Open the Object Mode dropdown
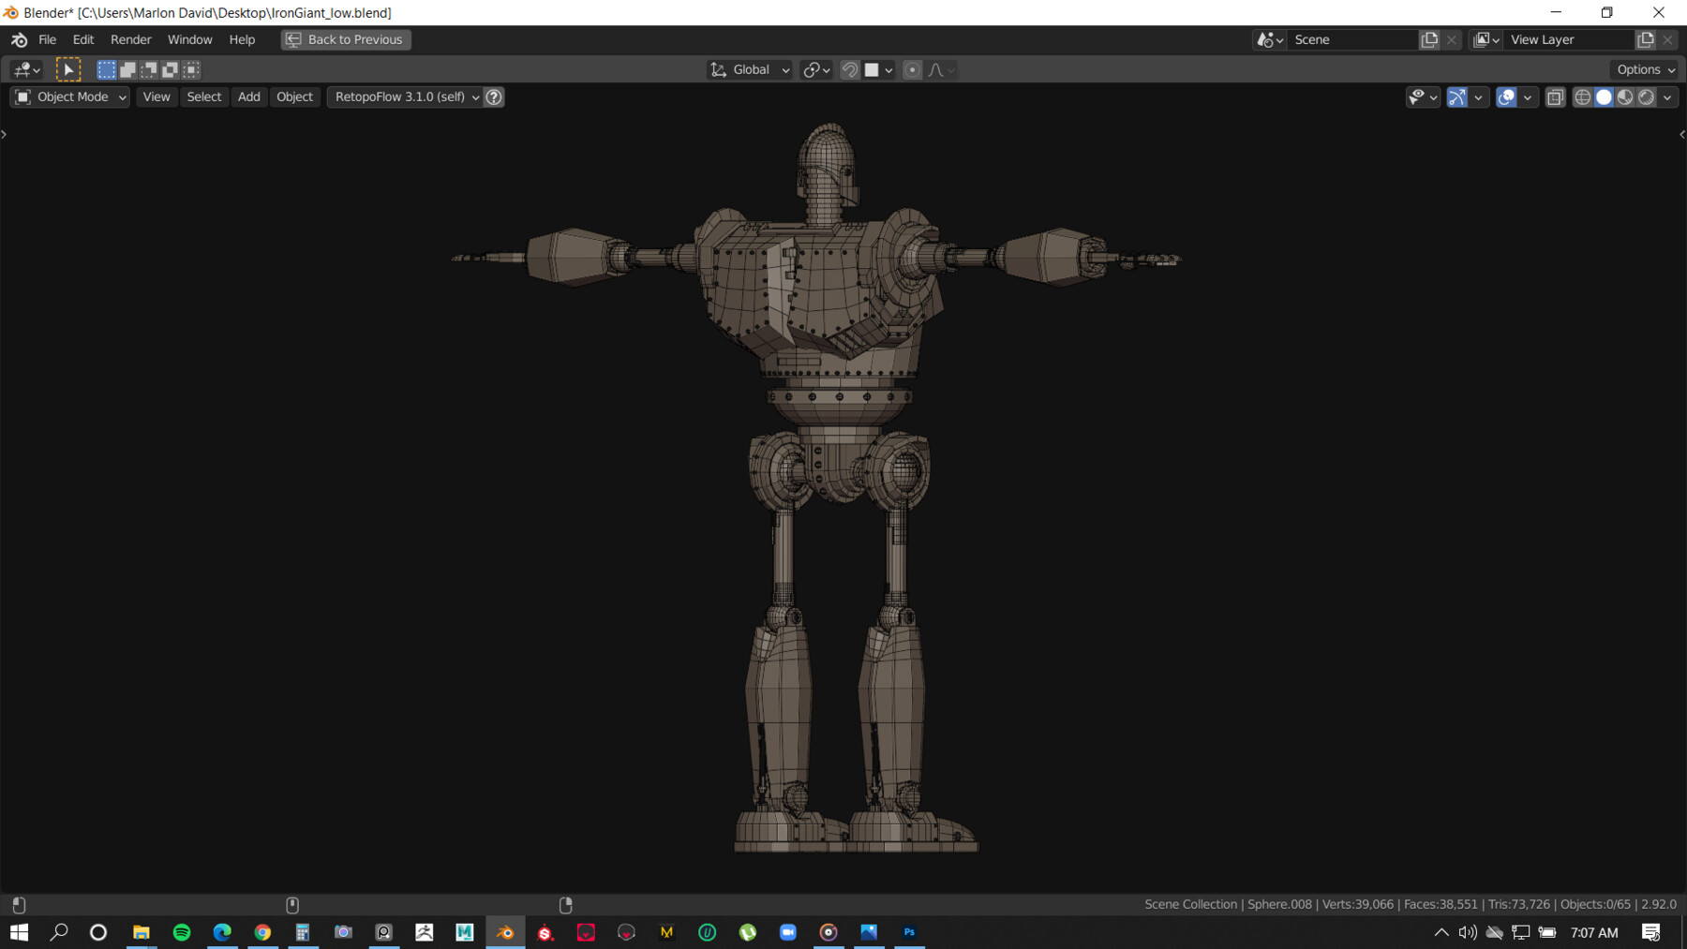Viewport: 1687px width, 949px height. pyautogui.click(x=70, y=96)
